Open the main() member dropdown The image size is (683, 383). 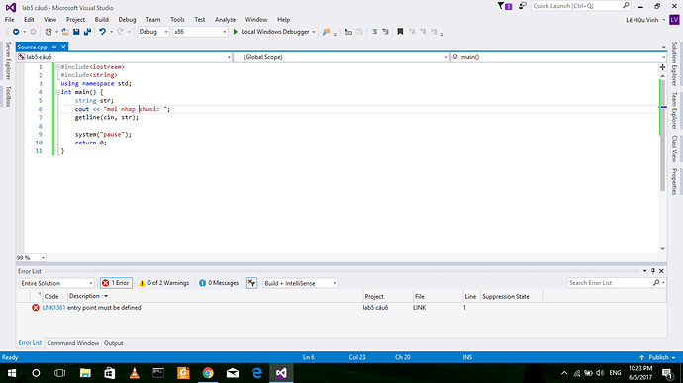[558, 57]
